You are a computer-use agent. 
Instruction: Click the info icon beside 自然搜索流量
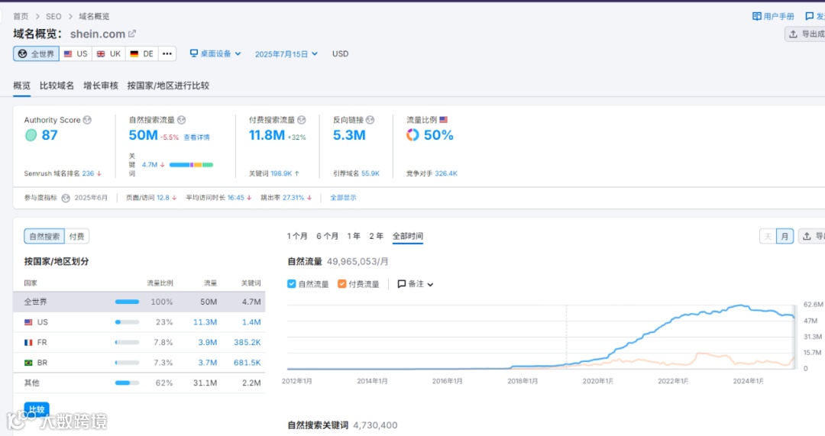pyautogui.click(x=182, y=120)
